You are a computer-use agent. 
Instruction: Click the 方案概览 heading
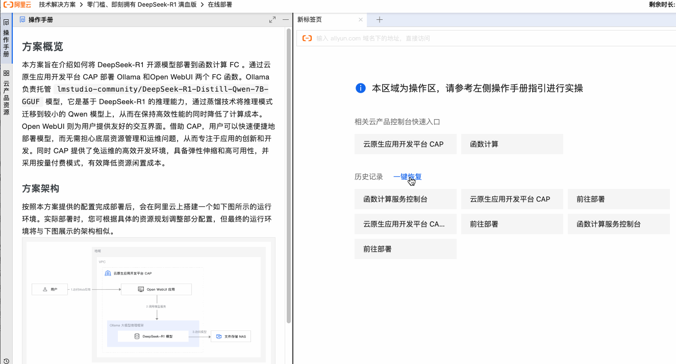coord(42,47)
